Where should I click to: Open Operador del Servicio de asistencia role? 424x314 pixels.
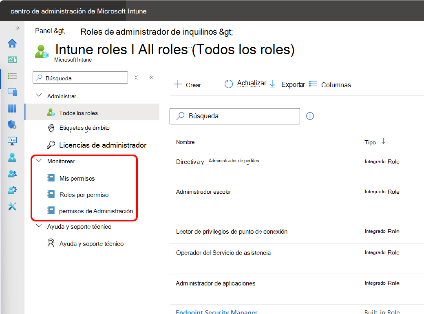coord(223,252)
